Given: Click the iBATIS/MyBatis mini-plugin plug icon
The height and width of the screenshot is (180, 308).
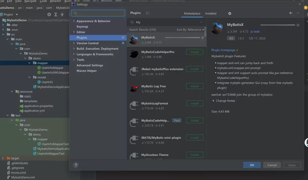Looking at the screenshot, I should click(x=134, y=140).
